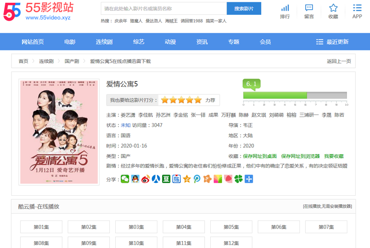Go to 网站首页 in navigation bar

[x=33, y=42]
